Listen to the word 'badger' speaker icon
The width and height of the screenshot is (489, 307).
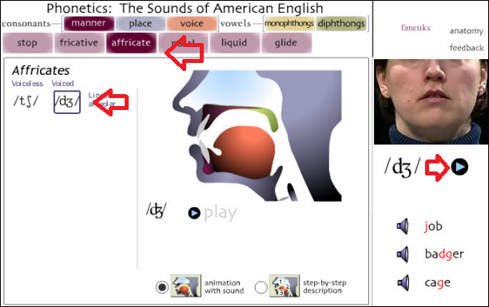tap(403, 254)
